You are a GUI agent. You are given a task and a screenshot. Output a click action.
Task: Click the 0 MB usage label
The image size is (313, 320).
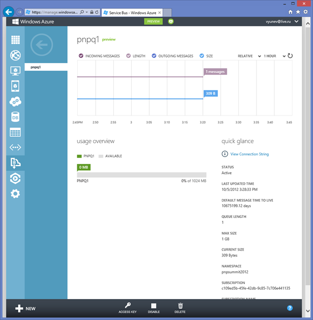(x=84, y=167)
